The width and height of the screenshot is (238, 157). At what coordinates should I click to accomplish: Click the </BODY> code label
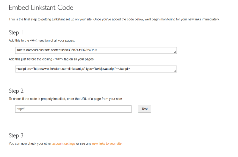(58, 59)
